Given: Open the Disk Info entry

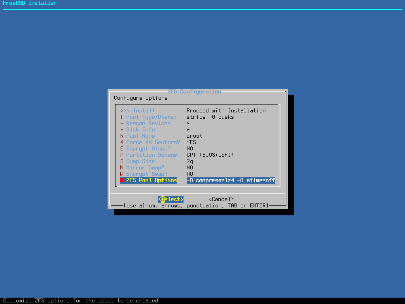Looking at the screenshot, I should 140,129.
